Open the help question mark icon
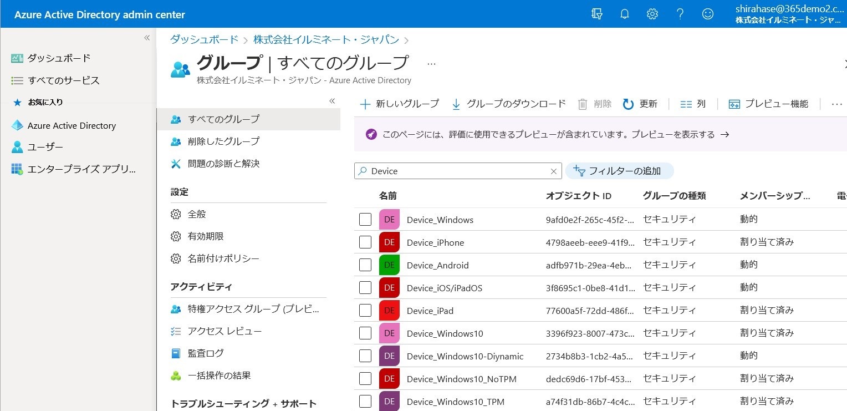Screen dimensions: 847x411 click(x=680, y=14)
